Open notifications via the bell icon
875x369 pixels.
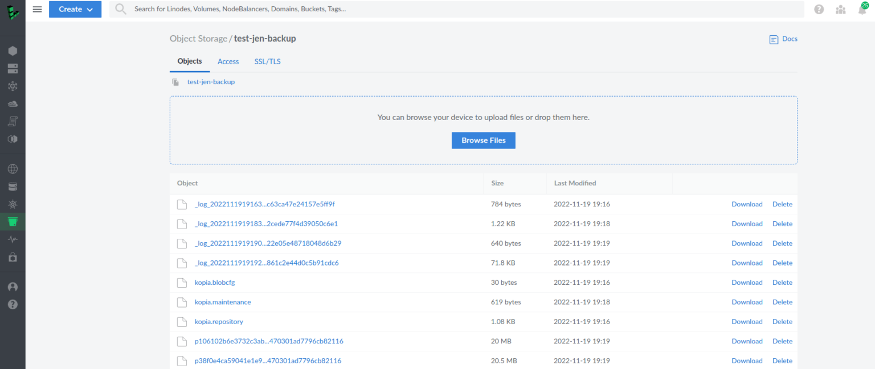[862, 9]
